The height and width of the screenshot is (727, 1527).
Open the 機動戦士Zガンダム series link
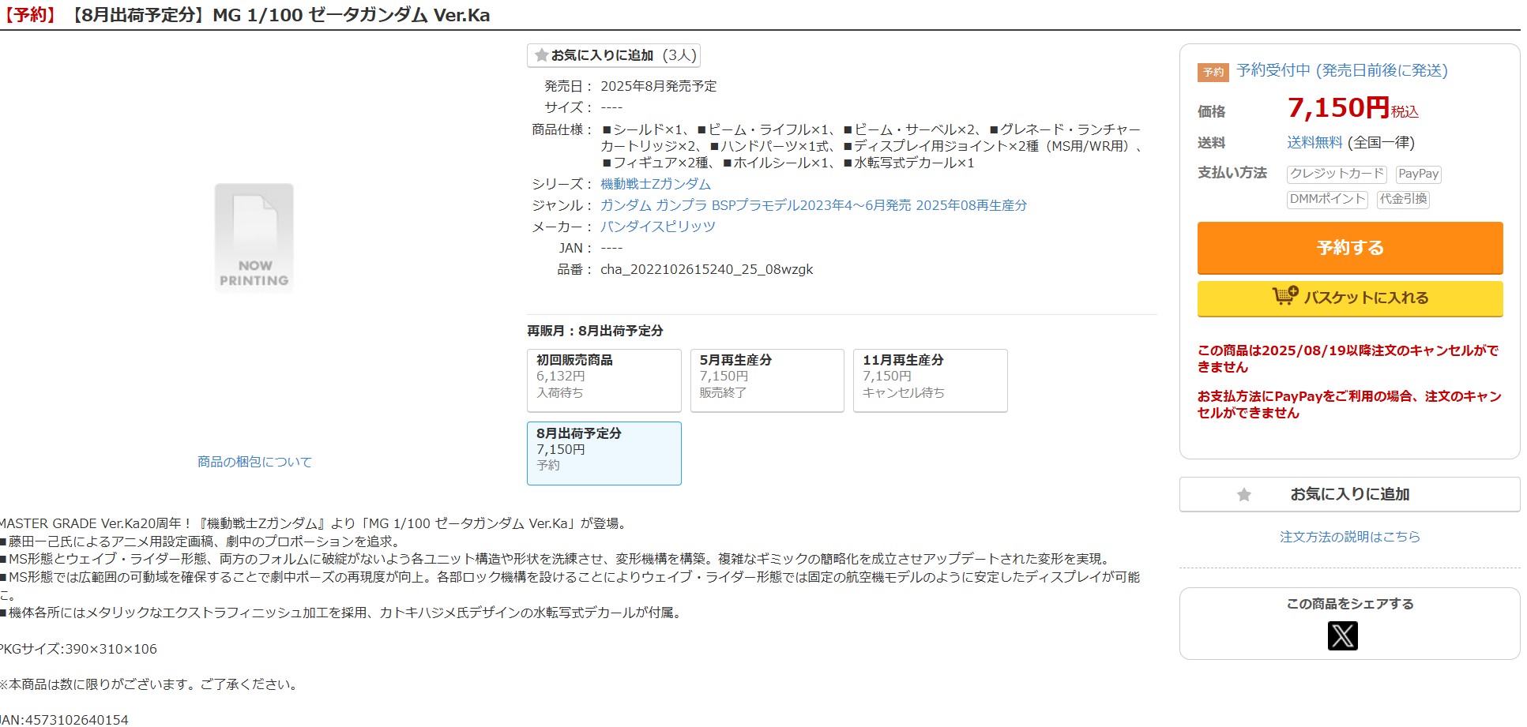pos(655,183)
